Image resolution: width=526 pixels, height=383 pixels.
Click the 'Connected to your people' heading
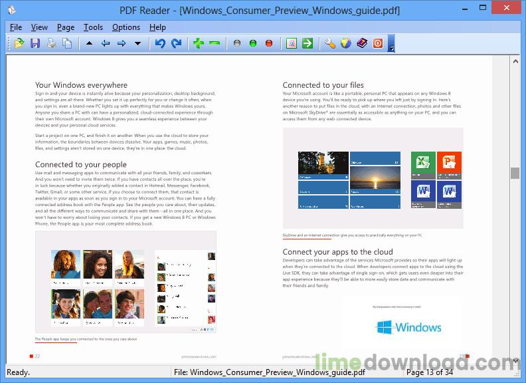coord(81,165)
